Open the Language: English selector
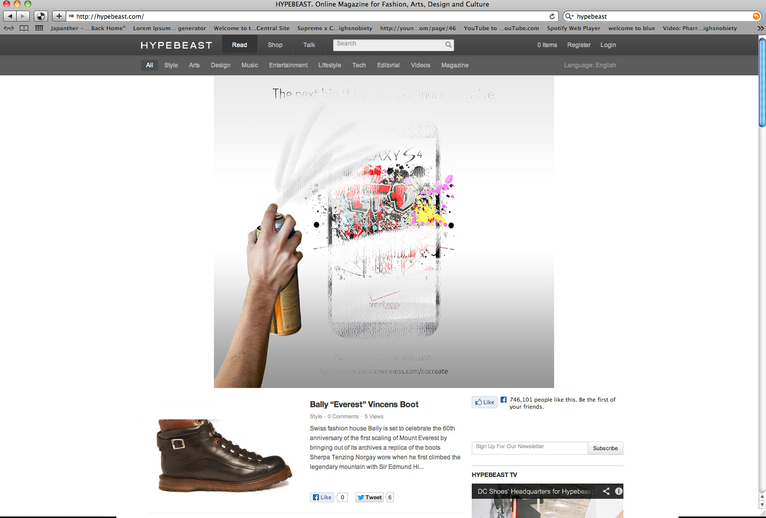Image resolution: width=766 pixels, height=518 pixels. pyautogui.click(x=590, y=65)
